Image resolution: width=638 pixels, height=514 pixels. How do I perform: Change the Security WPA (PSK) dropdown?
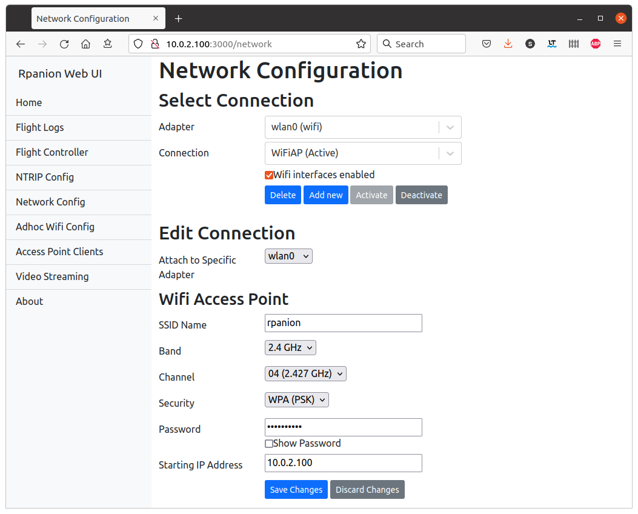coord(297,399)
